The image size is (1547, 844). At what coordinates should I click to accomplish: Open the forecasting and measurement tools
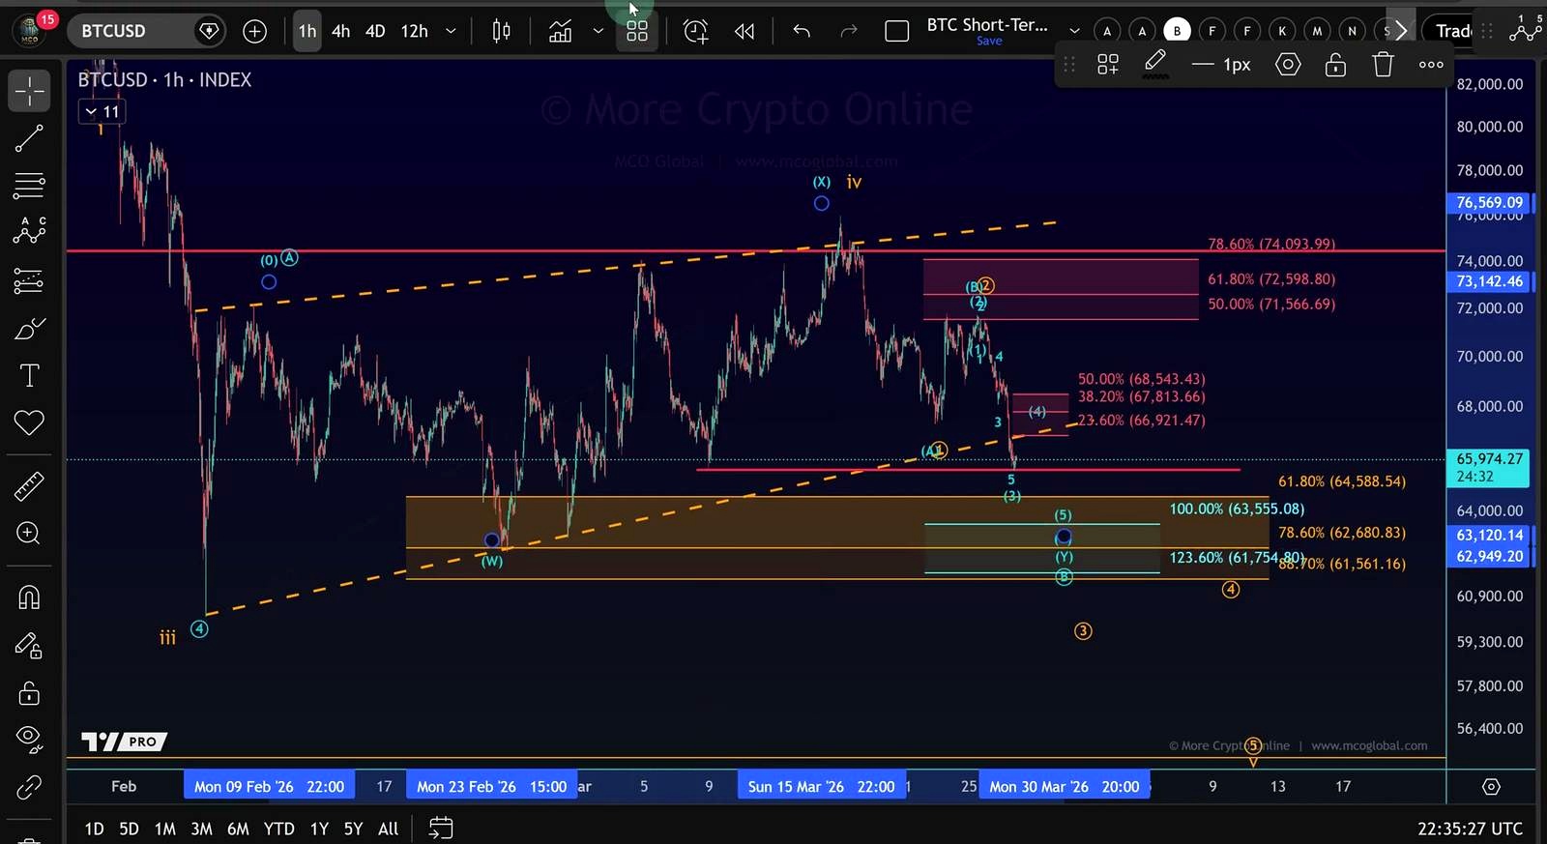[x=29, y=281]
